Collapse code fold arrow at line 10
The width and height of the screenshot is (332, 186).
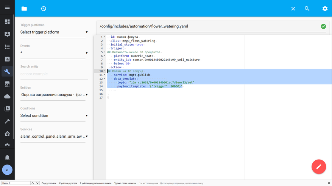click(104, 71)
